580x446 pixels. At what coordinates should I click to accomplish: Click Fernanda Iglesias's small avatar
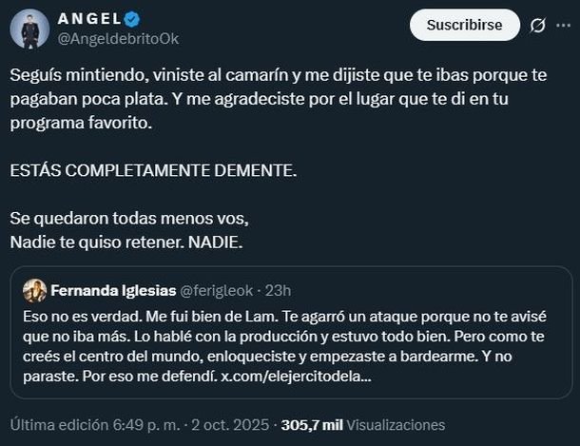click(35, 290)
